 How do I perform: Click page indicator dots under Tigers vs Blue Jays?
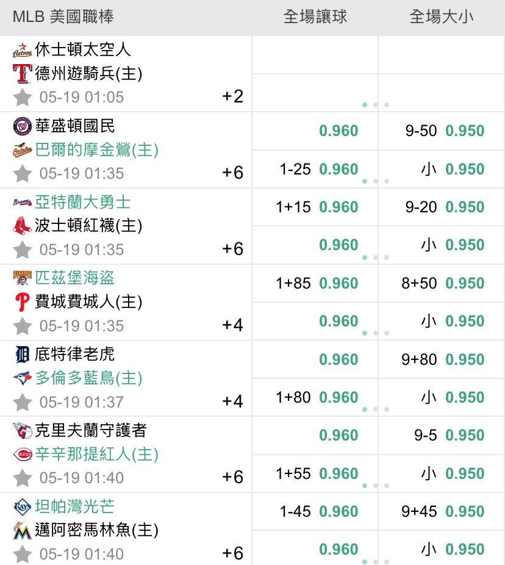pyautogui.click(x=376, y=409)
